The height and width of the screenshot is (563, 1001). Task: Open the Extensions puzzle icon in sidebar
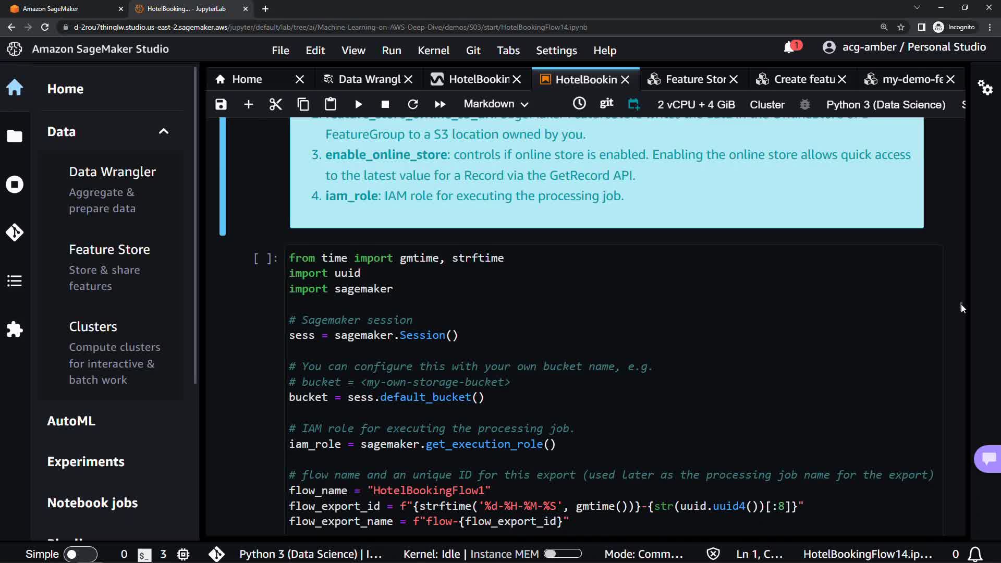pyautogui.click(x=15, y=329)
